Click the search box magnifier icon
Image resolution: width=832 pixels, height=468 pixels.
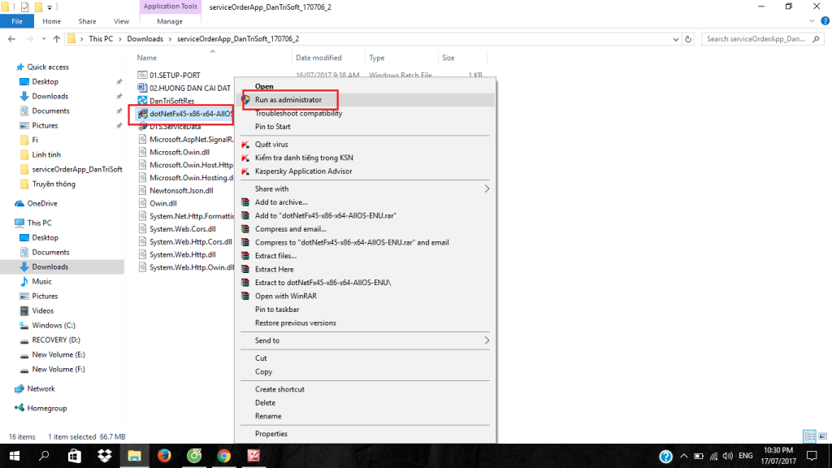click(x=816, y=39)
